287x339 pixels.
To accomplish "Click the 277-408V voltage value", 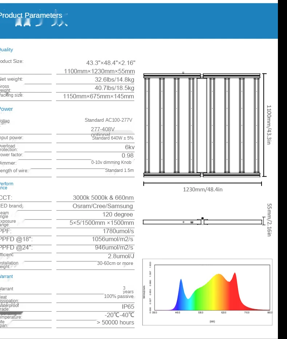I will pos(103,129).
